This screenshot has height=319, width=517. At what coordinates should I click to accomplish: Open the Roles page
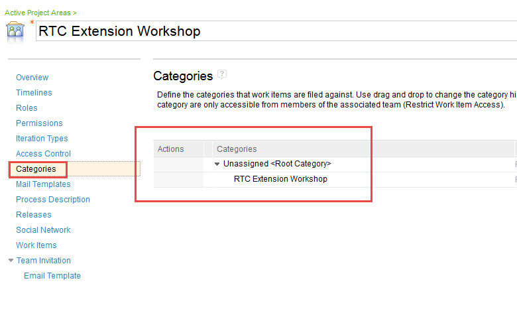pyautogui.click(x=27, y=108)
